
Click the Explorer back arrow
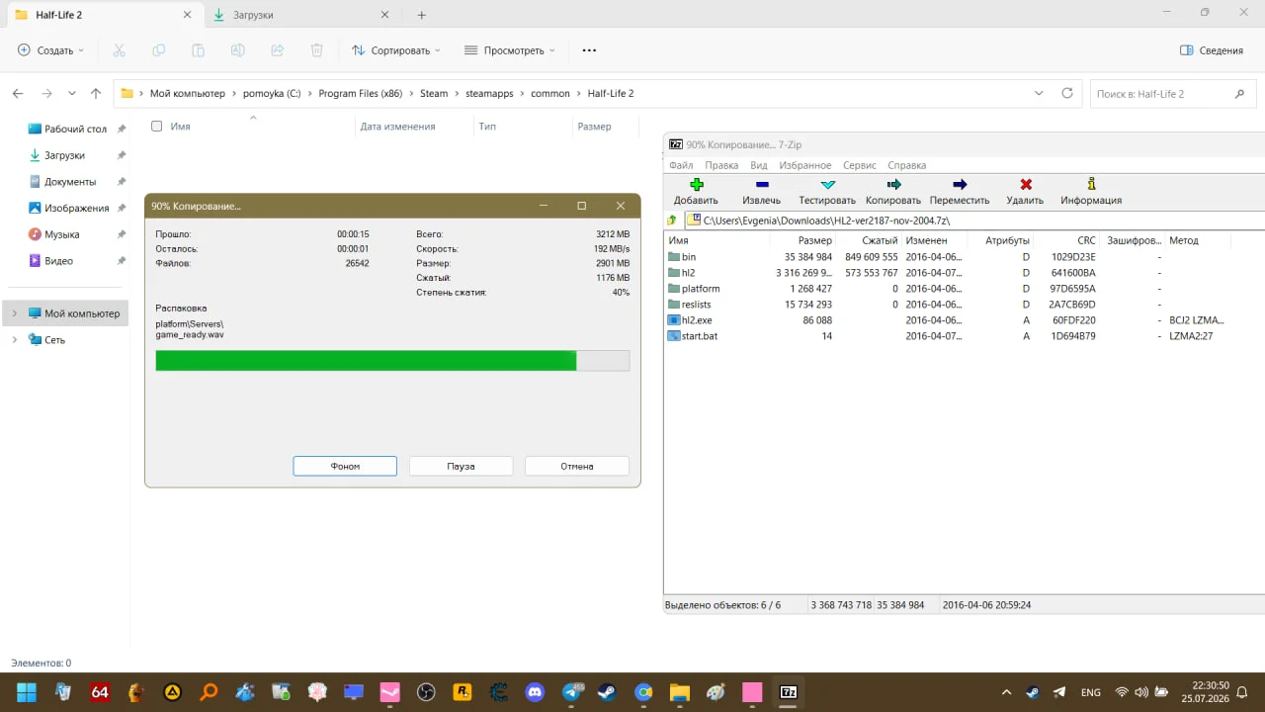pyautogui.click(x=18, y=93)
